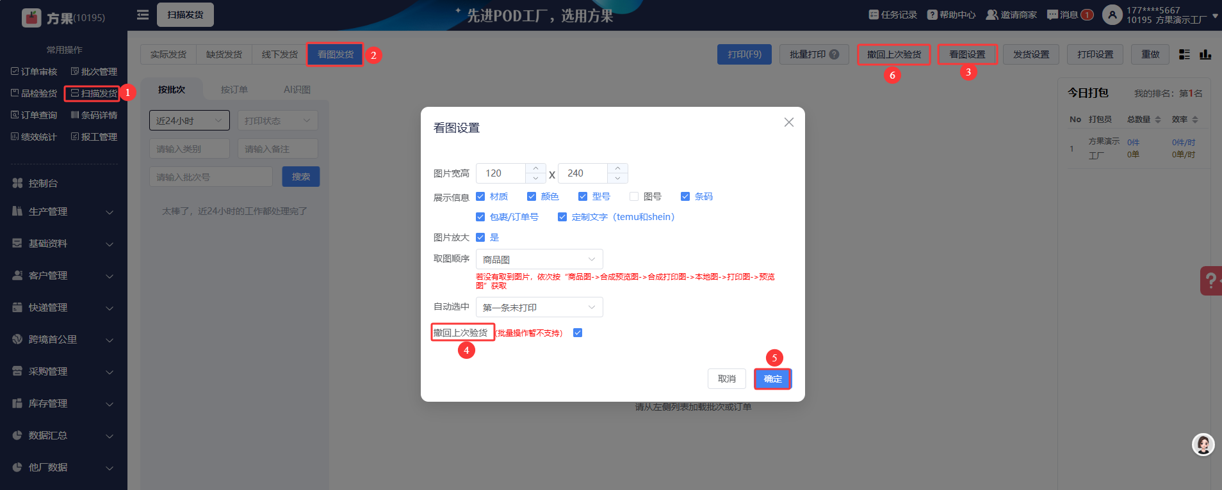This screenshot has height=490, width=1222.
Task: Click the 撤回上次验货 toolbar button
Action: point(894,54)
